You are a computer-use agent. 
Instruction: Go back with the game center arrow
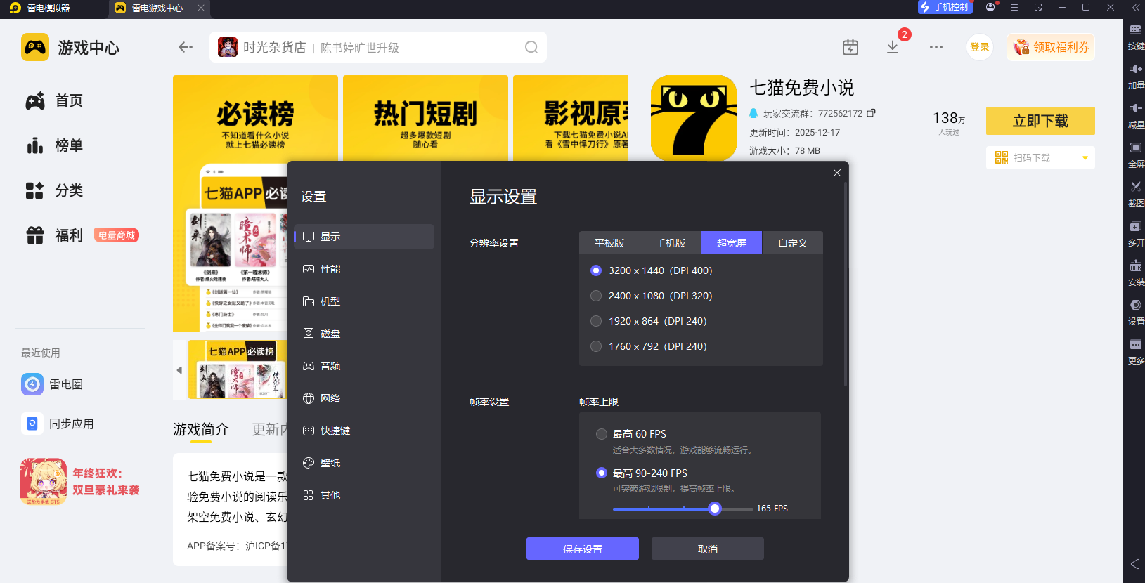coord(186,47)
